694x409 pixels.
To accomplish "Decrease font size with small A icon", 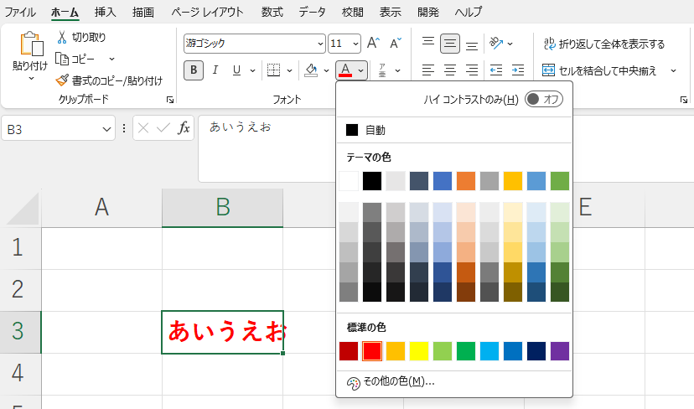I will coord(396,44).
